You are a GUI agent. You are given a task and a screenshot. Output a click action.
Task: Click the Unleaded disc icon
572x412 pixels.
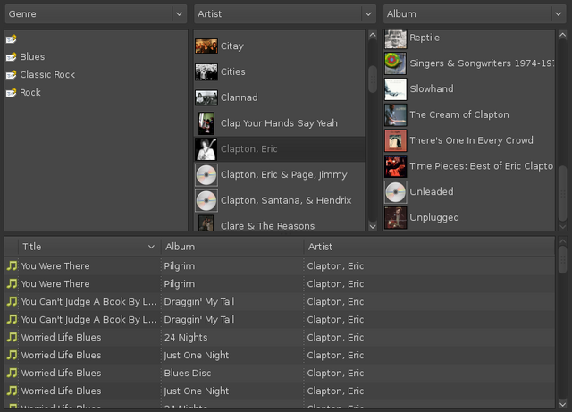point(395,192)
